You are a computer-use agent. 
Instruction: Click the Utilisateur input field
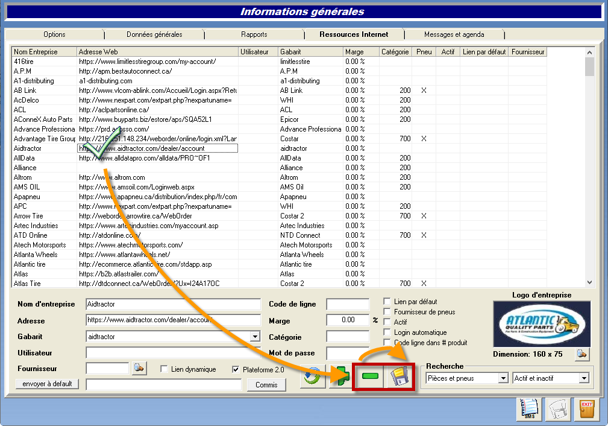coord(174,352)
